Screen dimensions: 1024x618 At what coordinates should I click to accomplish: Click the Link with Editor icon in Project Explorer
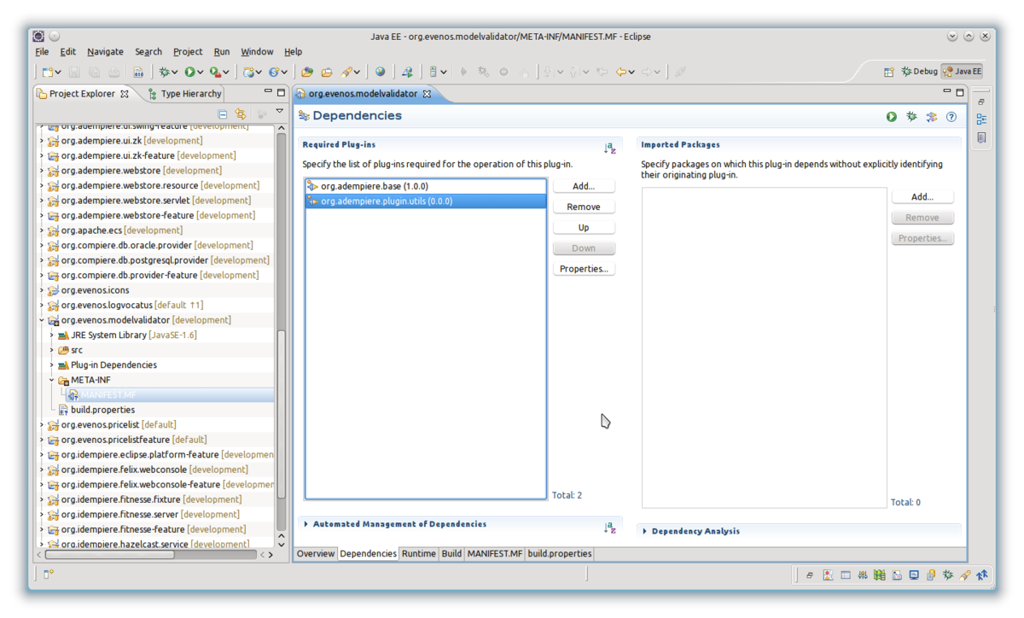pyautogui.click(x=241, y=114)
